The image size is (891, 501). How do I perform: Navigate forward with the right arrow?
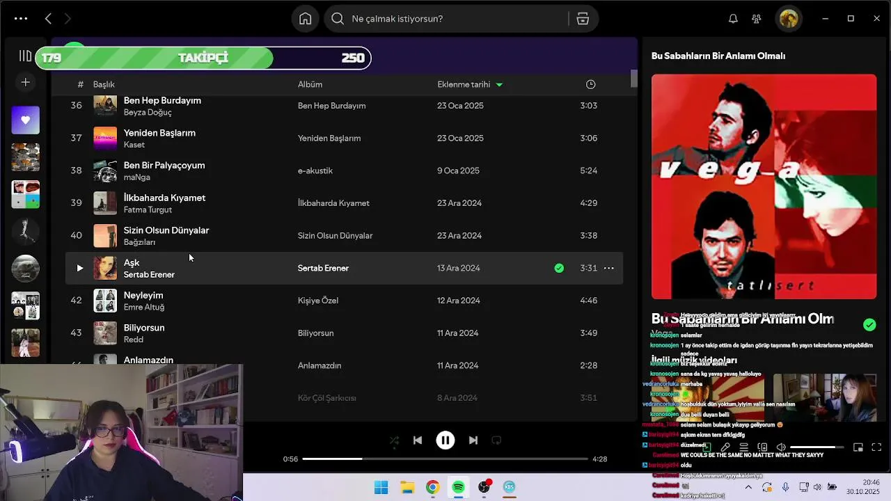(x=68, y=19)
